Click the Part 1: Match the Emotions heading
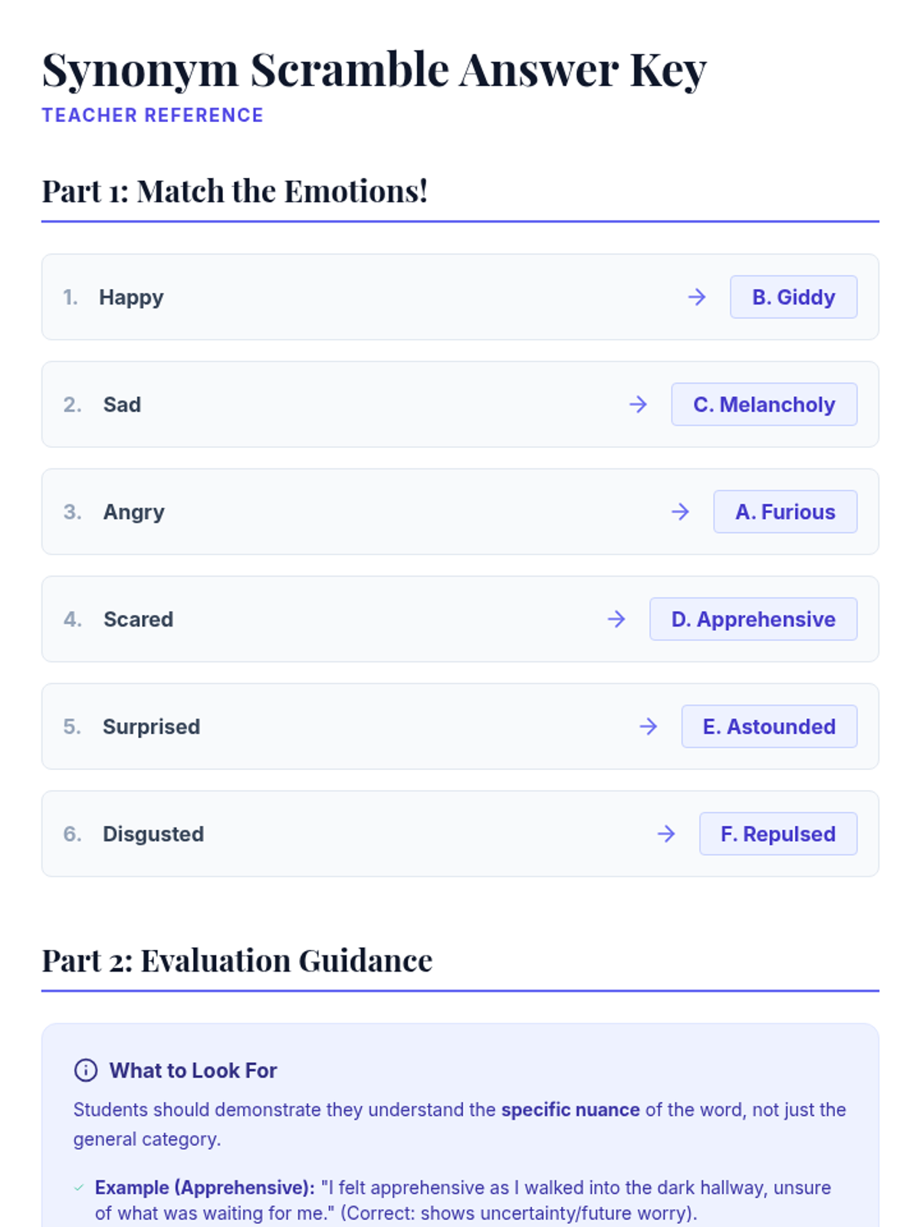The image size is (920, 1227). pos(235,191)
